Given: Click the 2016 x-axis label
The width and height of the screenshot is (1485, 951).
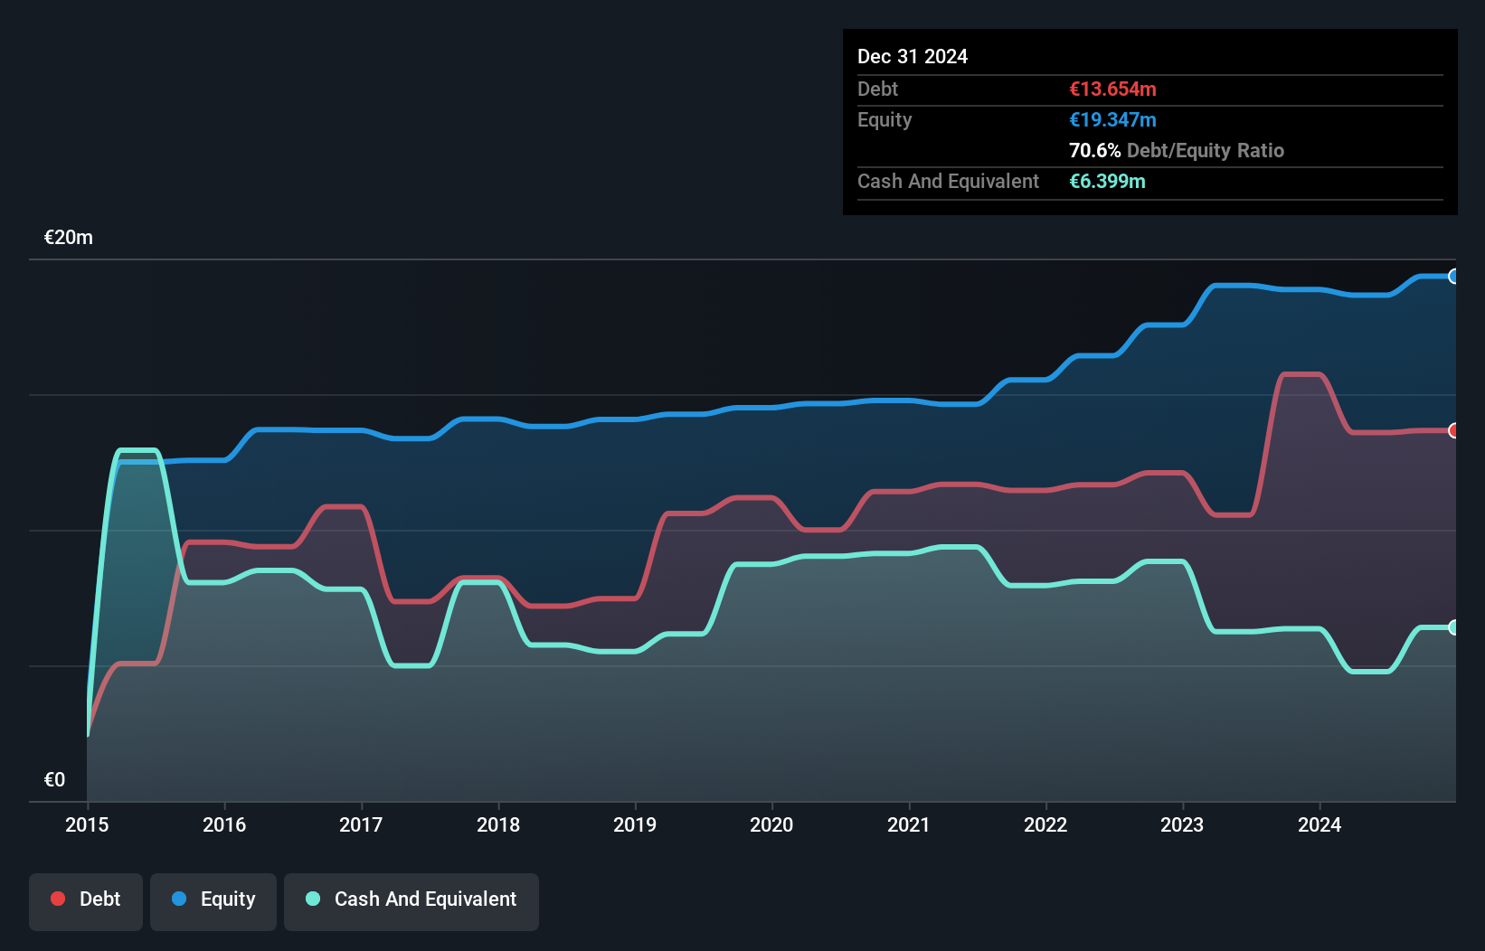Looking at the screenshot, I should (x=224, y=824).
